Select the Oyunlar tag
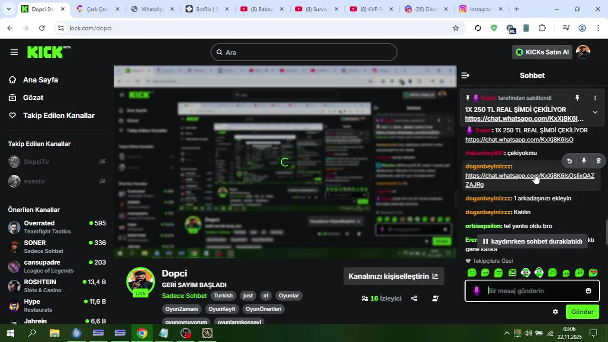608x342 pixels. (289, 295)
